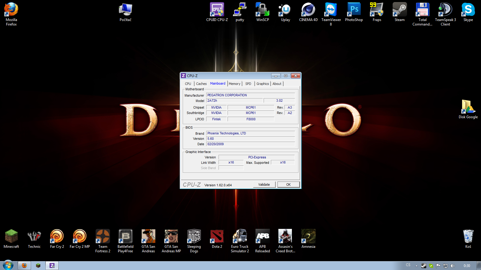481x270 pixels.
Task: Switch to the Graphics tab
Action: [262, 84]
